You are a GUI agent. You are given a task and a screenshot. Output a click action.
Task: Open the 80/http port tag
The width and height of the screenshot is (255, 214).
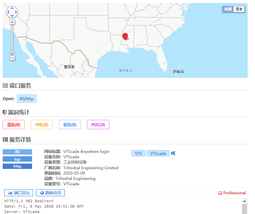(27, 98)
